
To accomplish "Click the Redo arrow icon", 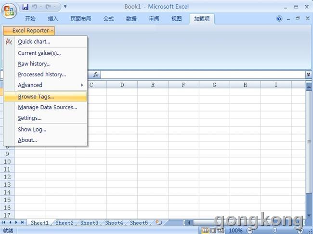I will [x=48, y=7].
